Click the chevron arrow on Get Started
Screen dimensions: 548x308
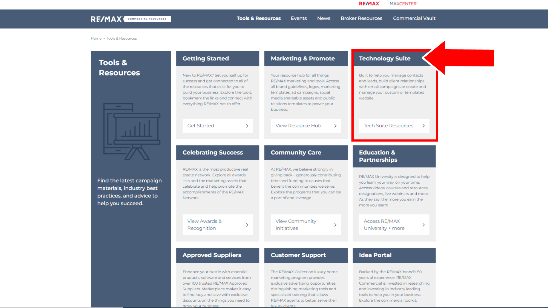click(247, 126)
